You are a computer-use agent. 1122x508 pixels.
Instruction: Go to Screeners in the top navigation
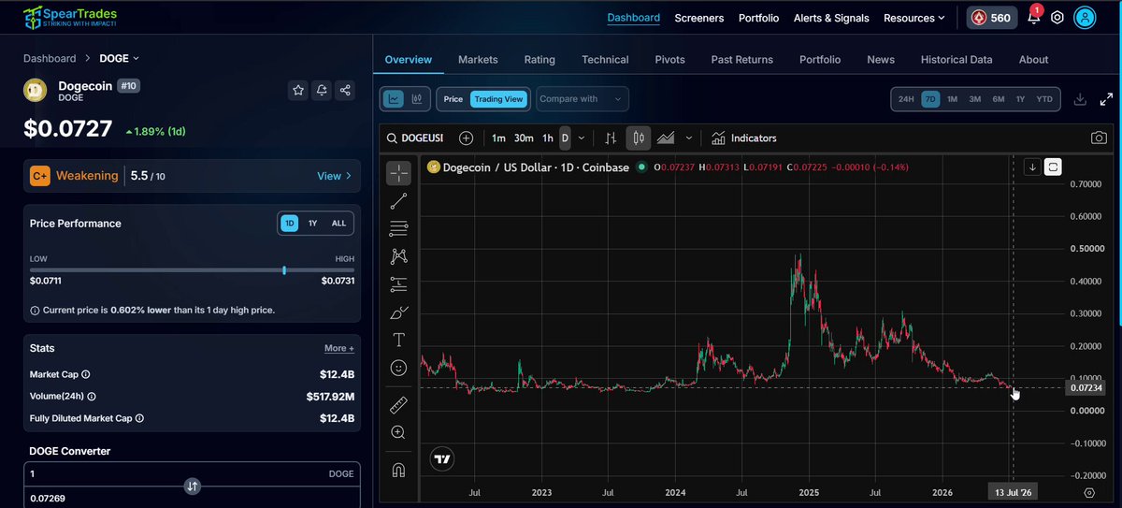coord(698,18)
